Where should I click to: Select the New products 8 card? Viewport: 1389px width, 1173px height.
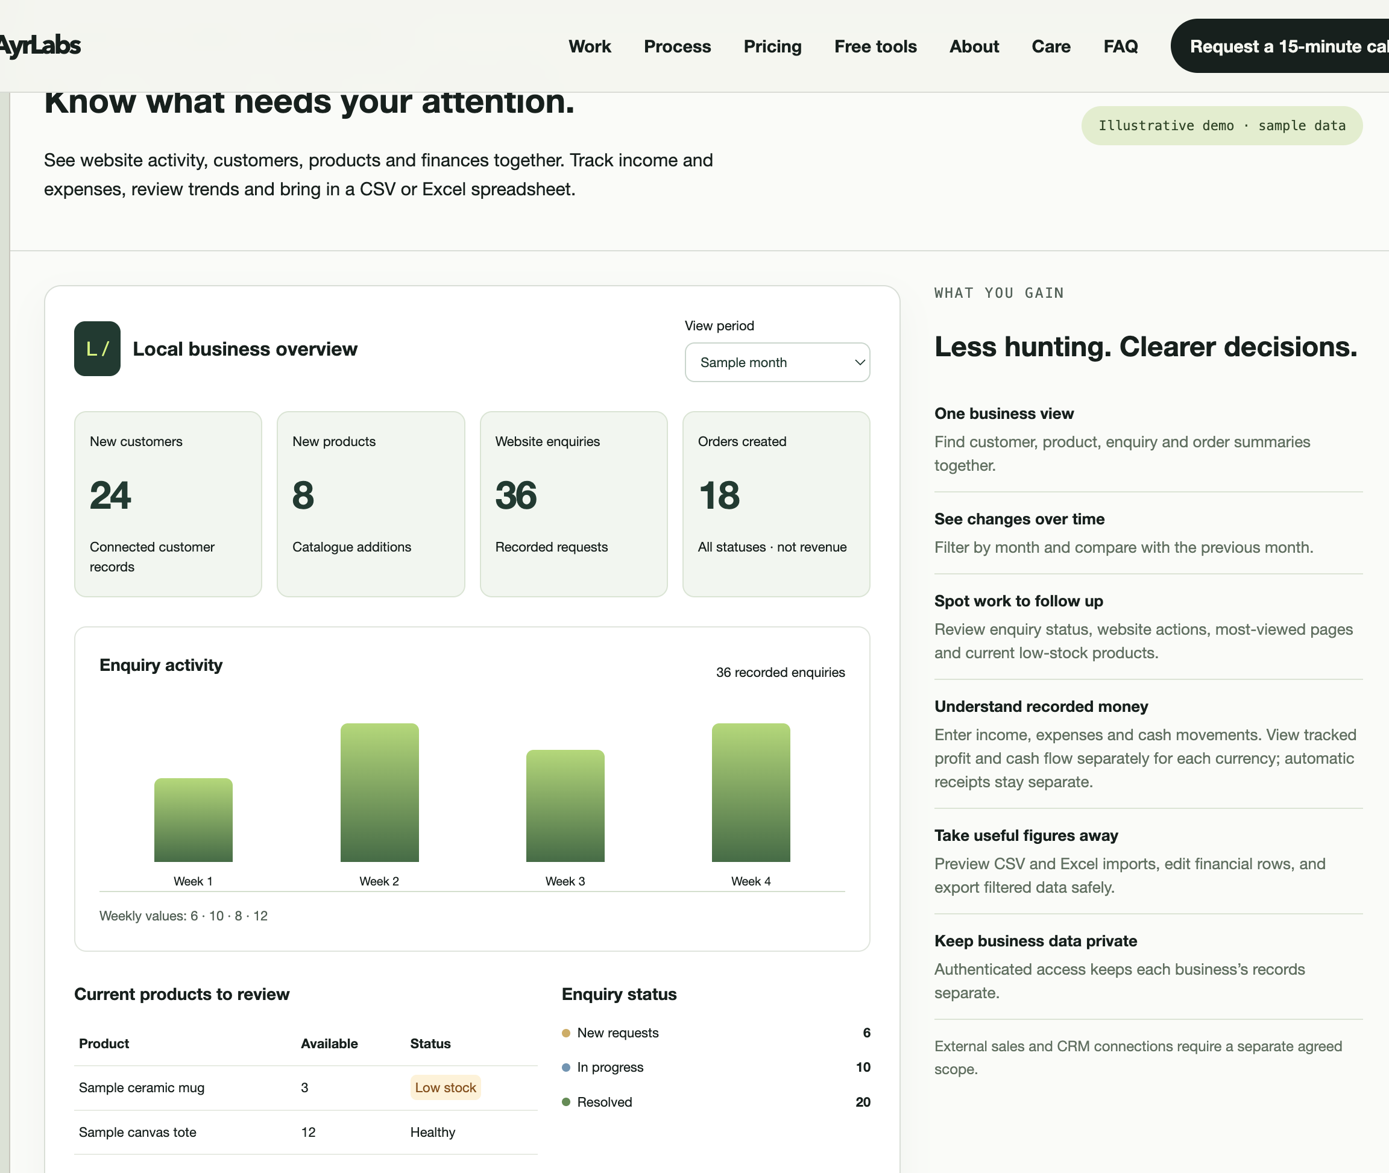point(370,503)
